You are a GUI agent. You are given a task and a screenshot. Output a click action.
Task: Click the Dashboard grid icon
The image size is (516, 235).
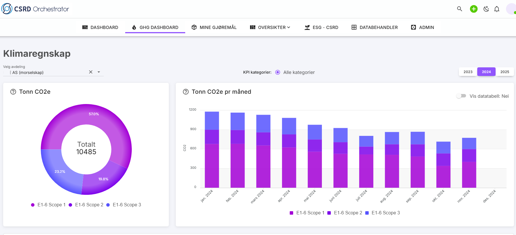pyautogui.click(x=85, y=27)
